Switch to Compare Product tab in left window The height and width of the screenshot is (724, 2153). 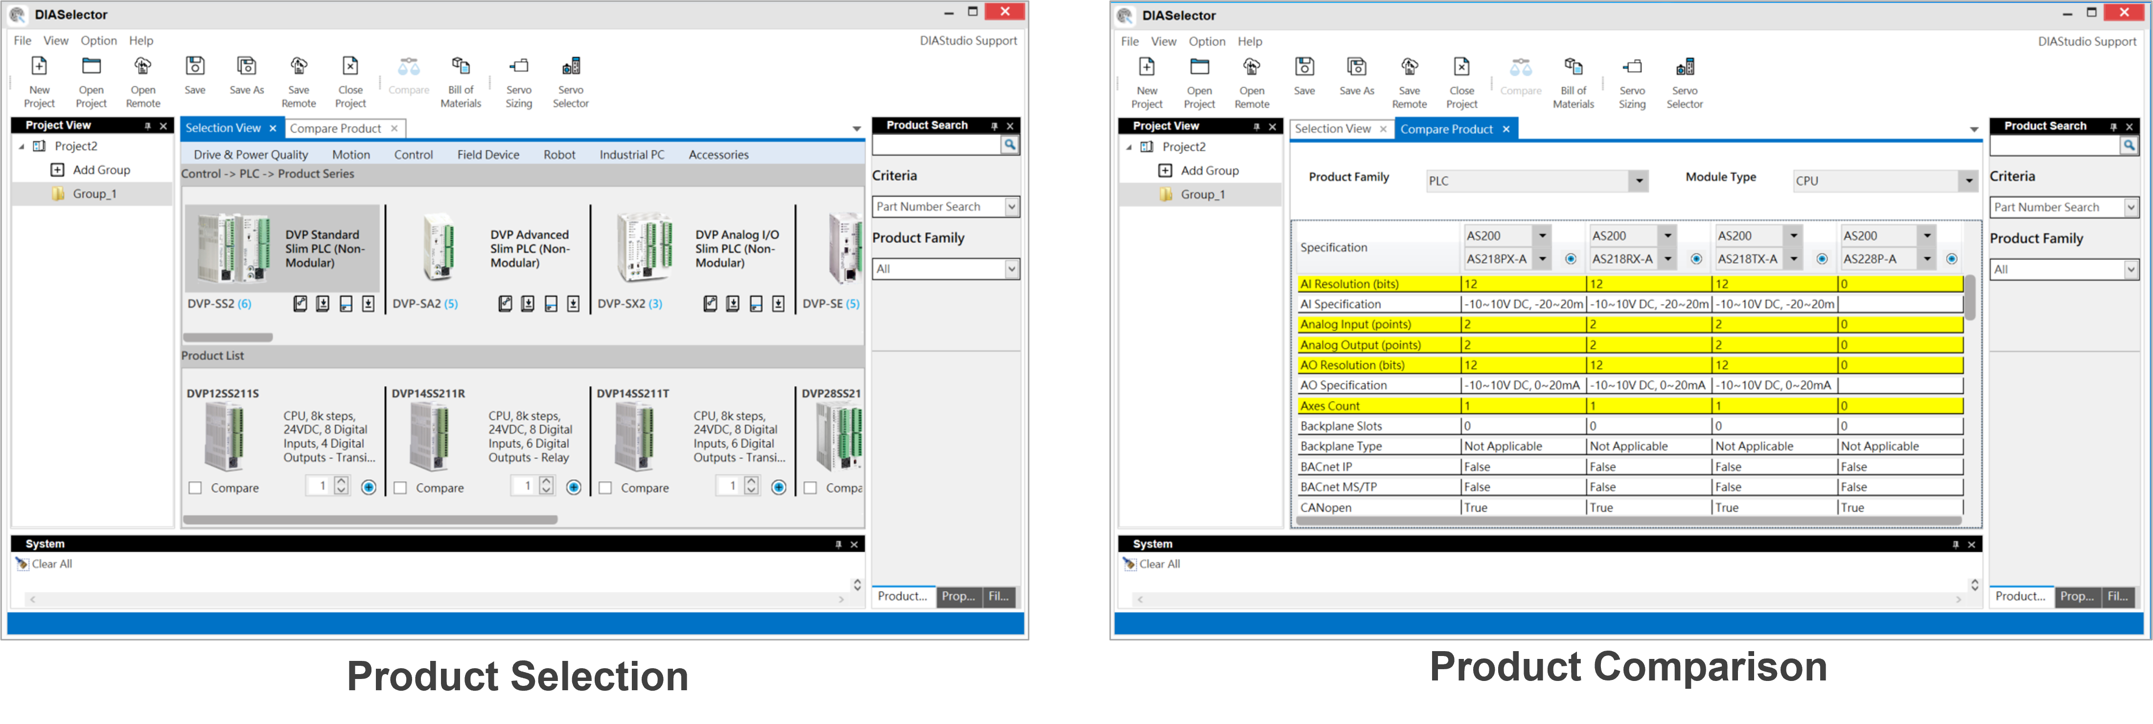pyautogui.click(x=336, y=129)
